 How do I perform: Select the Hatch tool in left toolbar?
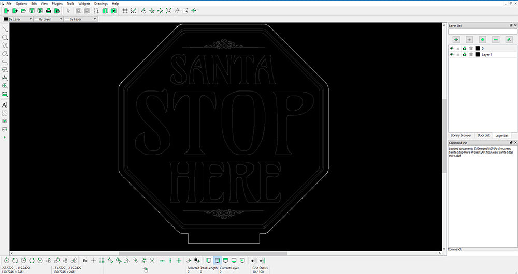coord(5,113)
